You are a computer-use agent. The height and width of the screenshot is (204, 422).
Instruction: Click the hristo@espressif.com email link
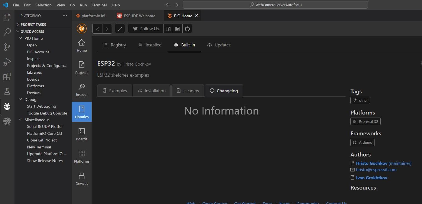[x=376, y=170]
